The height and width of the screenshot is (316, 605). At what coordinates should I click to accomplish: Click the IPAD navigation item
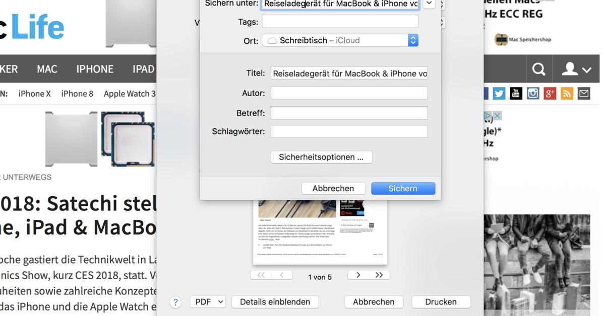click(143, 69)
